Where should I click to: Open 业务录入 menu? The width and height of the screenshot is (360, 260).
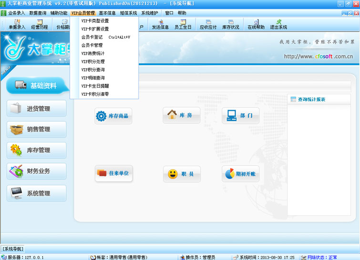click(x=16, y=13)
